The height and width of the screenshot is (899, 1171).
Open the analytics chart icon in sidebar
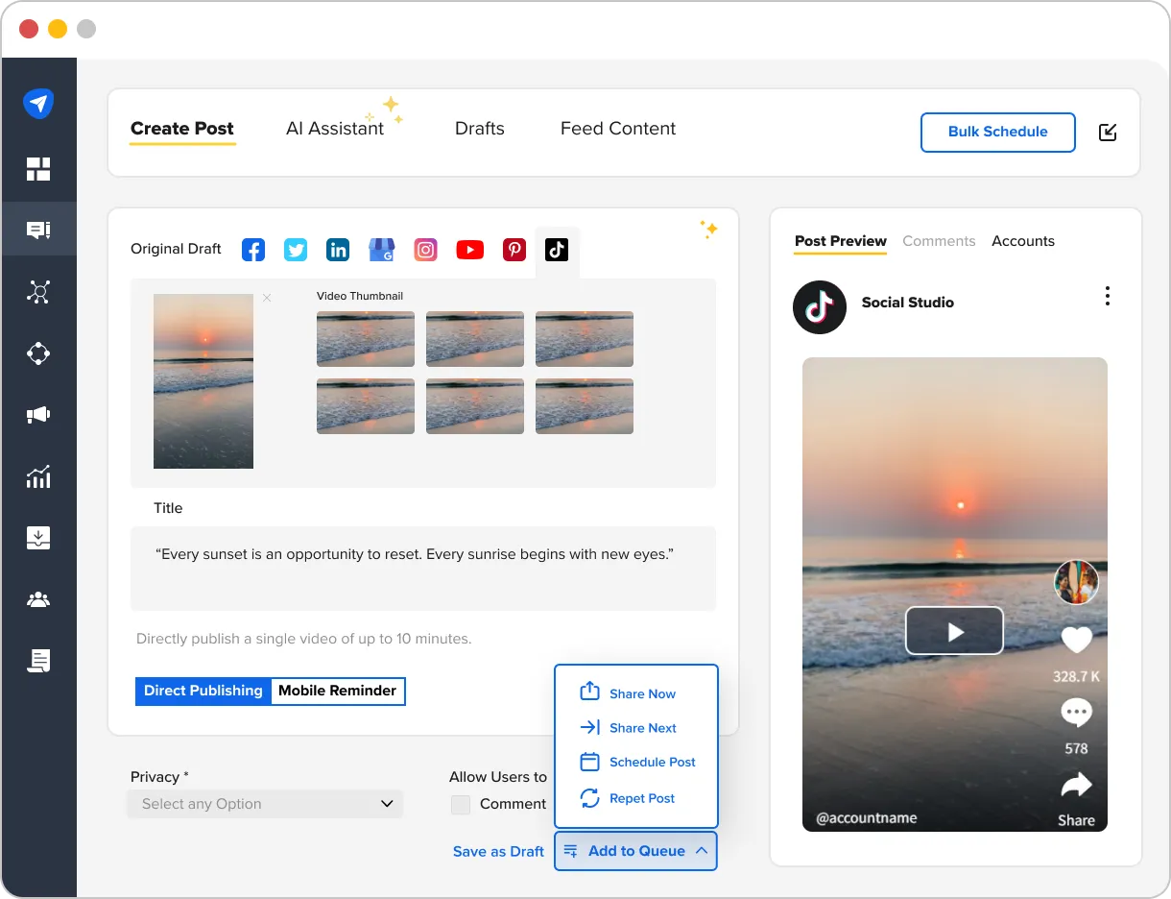[x=38, y=476]
